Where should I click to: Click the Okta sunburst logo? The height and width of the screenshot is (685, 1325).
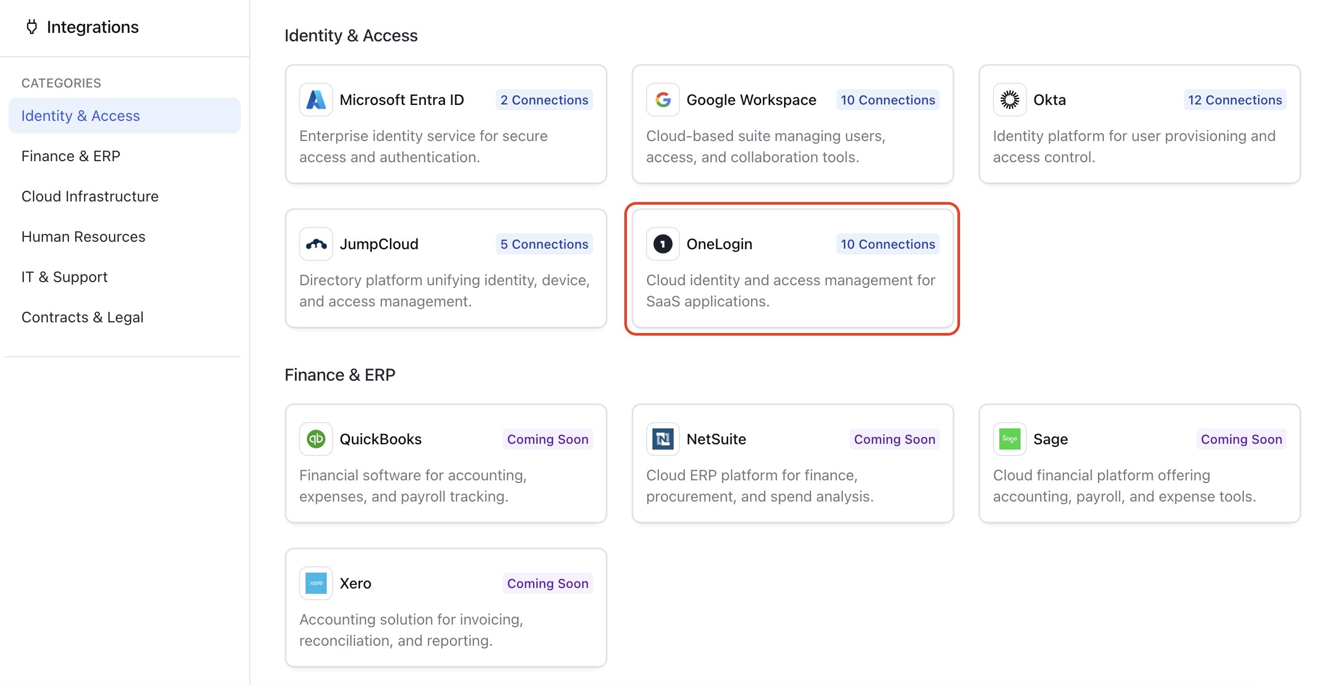tap(1010, 100)
